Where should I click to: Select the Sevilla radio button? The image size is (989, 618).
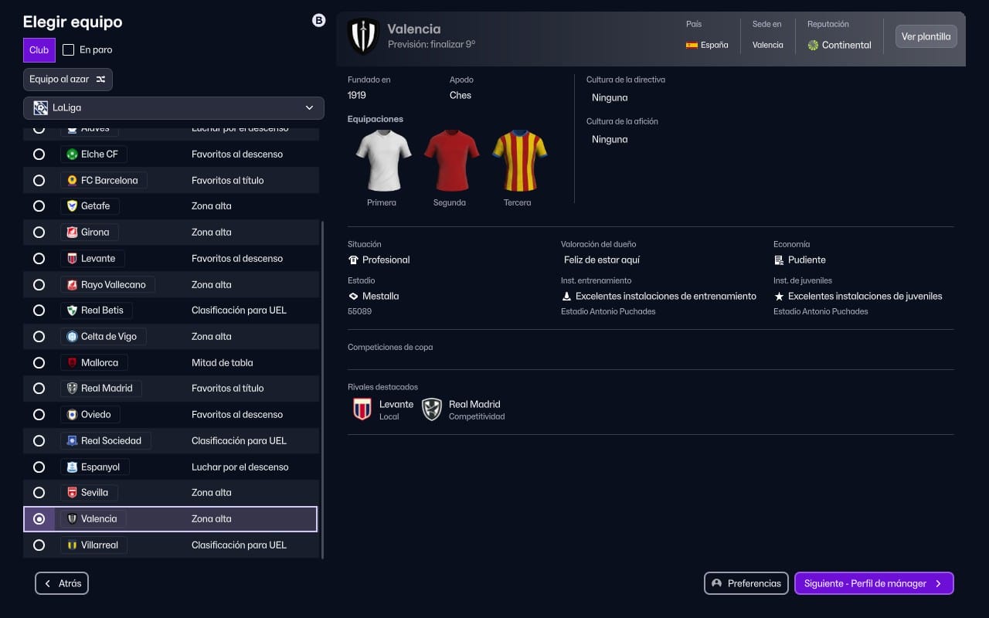click(x=39, y=492)
